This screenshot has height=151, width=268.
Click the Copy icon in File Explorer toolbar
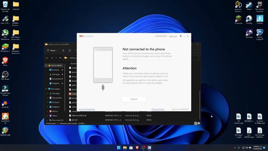tap(70, 50)
